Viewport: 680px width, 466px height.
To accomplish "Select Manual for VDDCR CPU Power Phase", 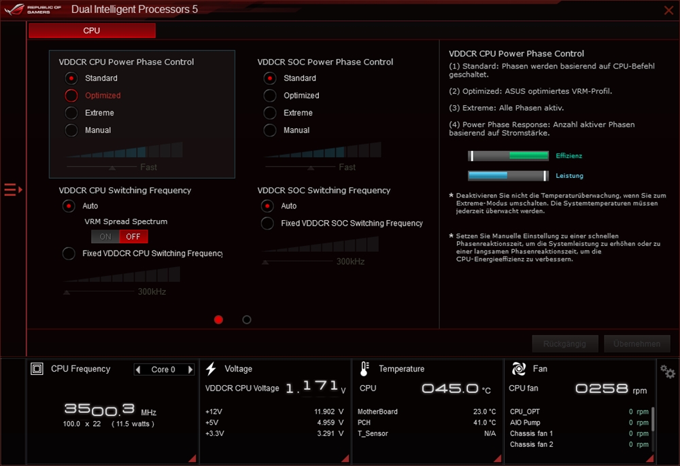I will (x=71, y=130).
